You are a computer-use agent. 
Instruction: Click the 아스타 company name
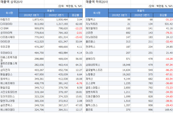point(89,53)
